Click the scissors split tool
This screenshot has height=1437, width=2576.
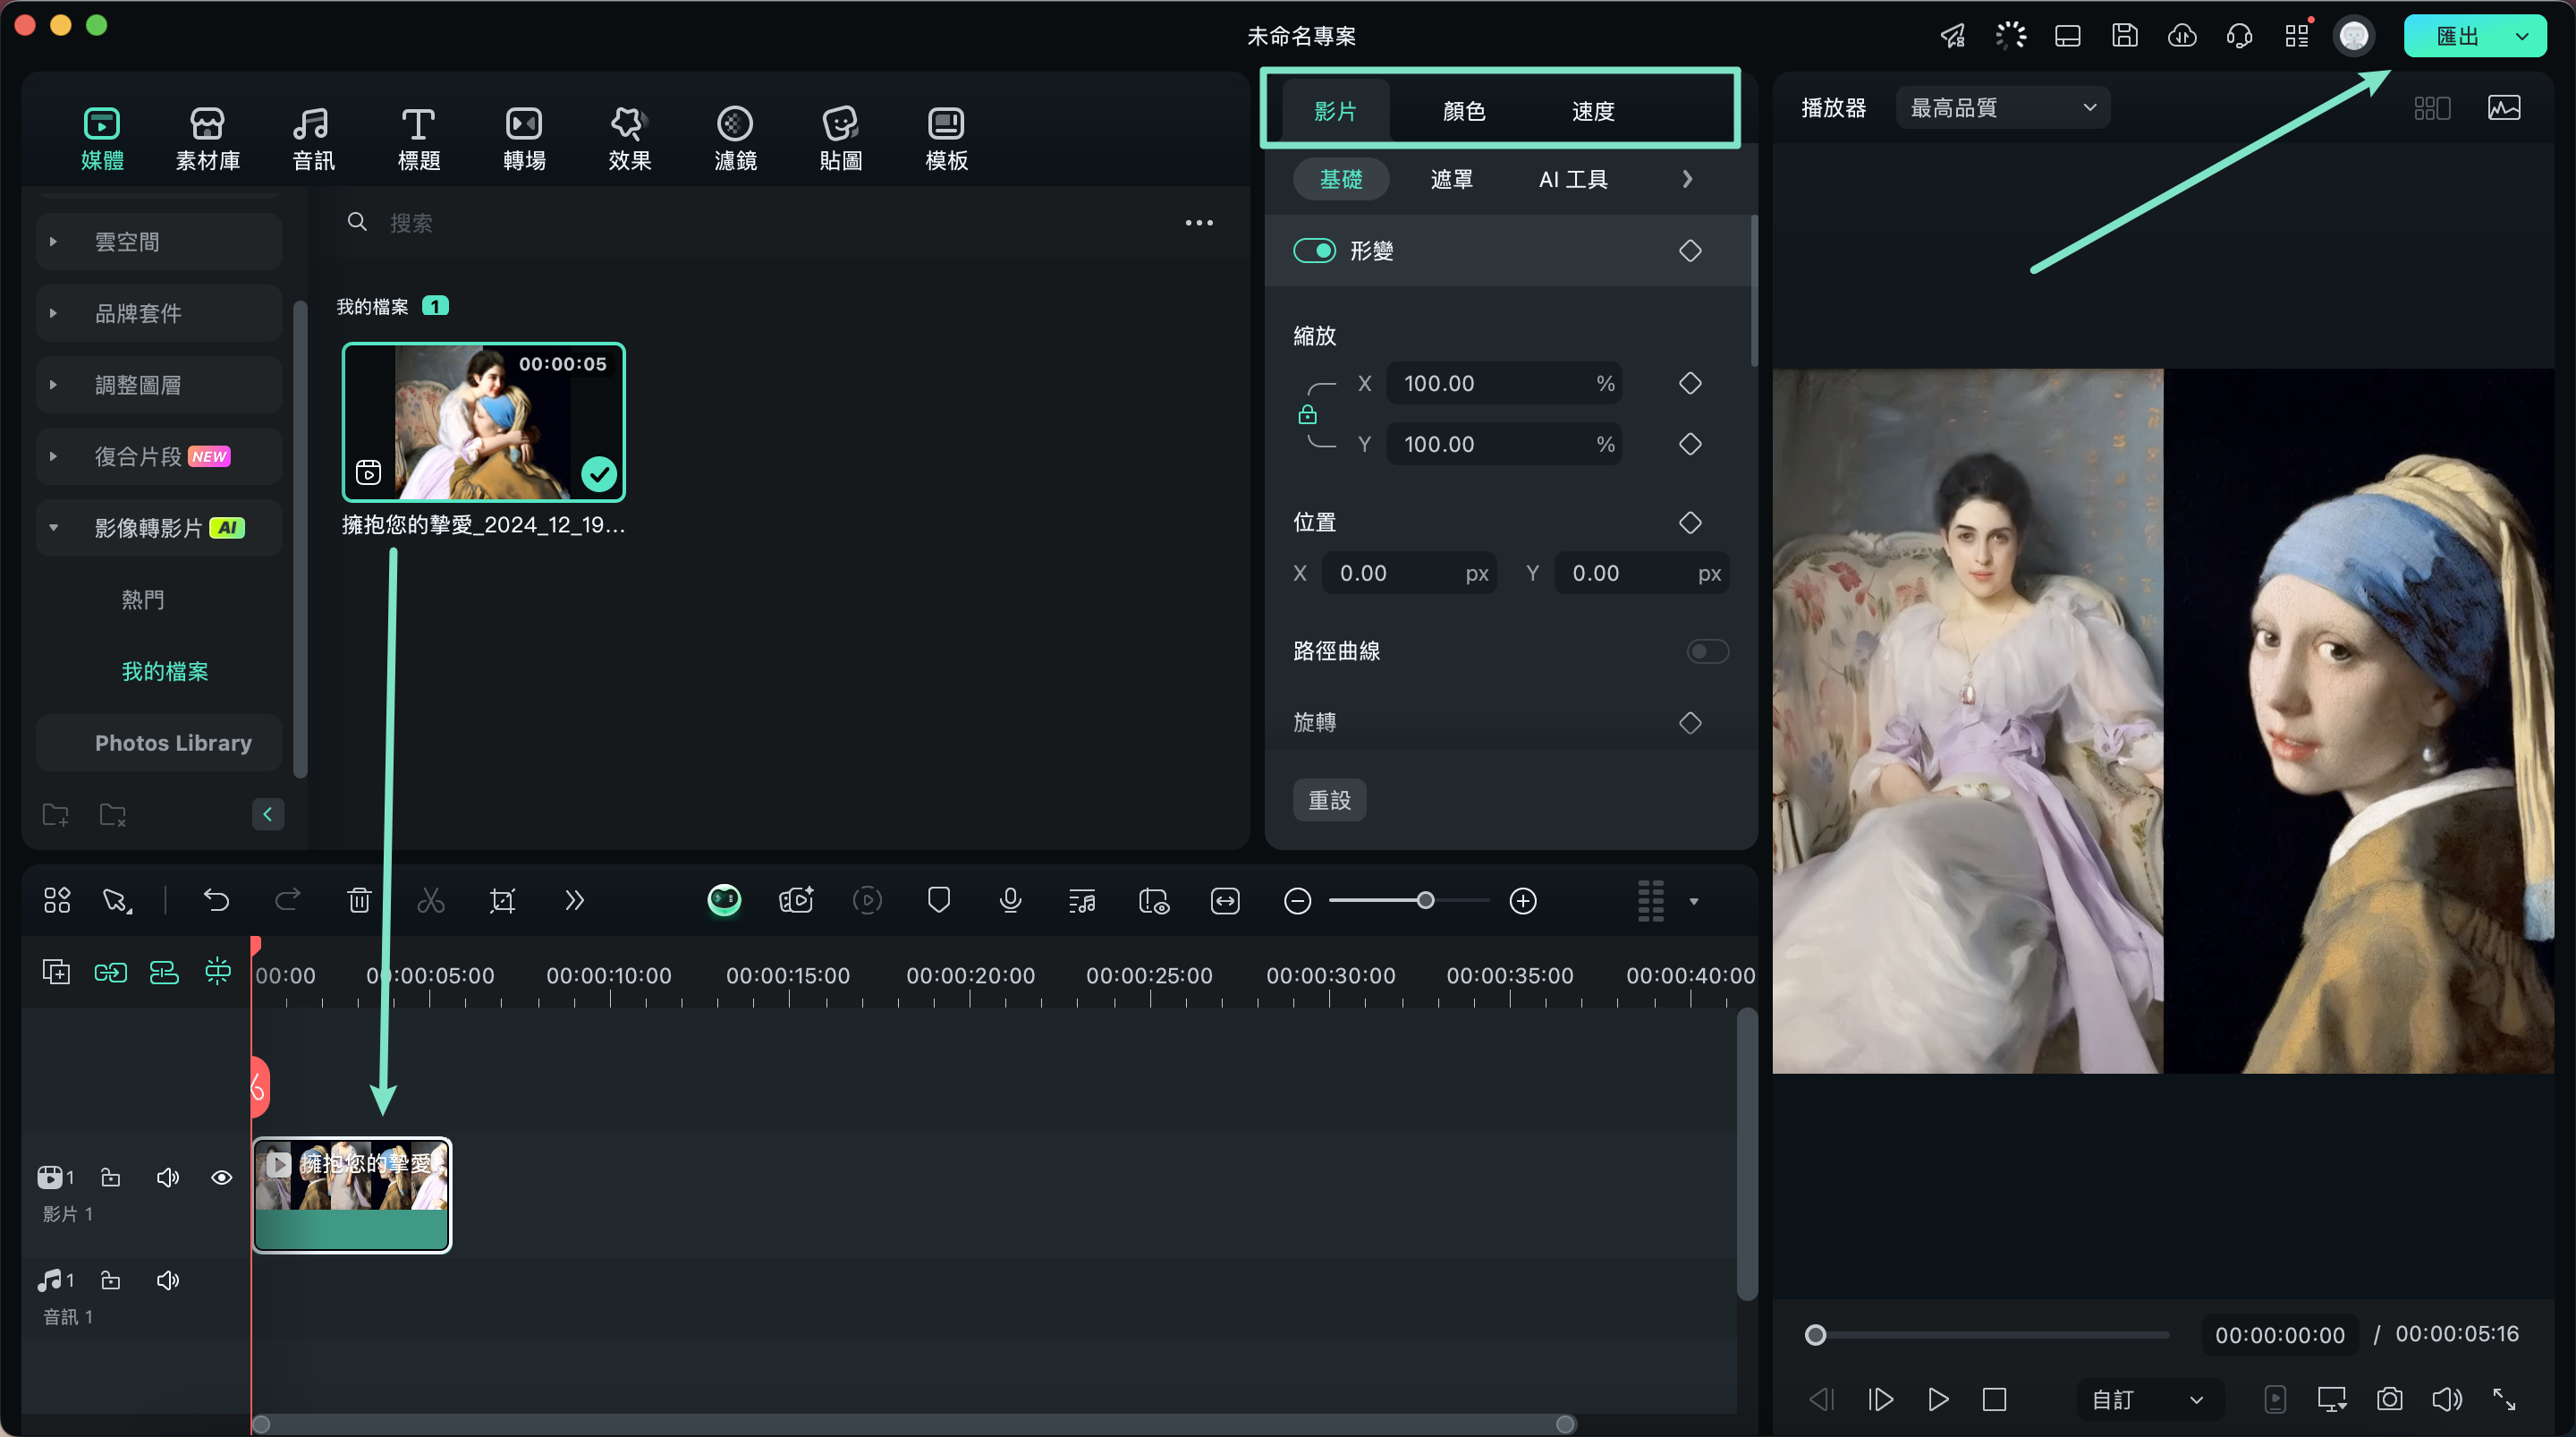(x=431, y=901)
